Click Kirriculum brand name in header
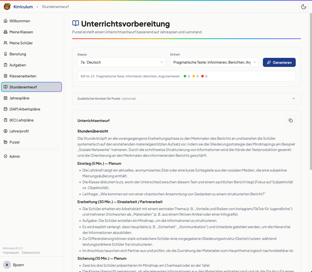 pos(23,7)
